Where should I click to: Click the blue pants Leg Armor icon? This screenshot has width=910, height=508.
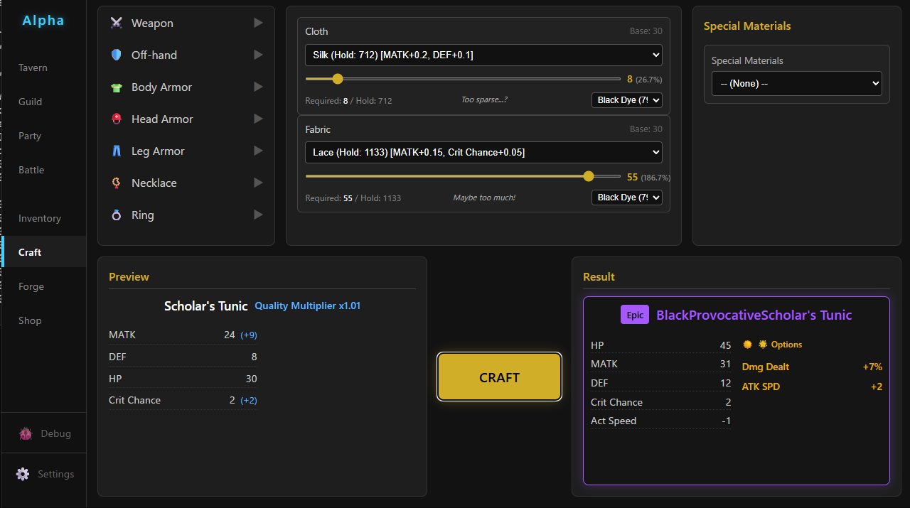click(x=117, y=151)
